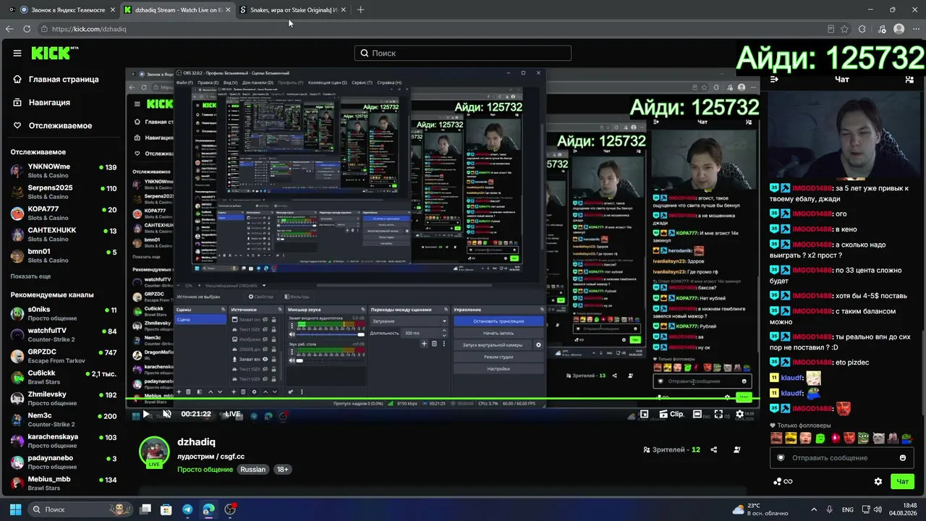This screenshot has height=521, width=926.
Task: Open a new browser tab
Action: point(360,9)
